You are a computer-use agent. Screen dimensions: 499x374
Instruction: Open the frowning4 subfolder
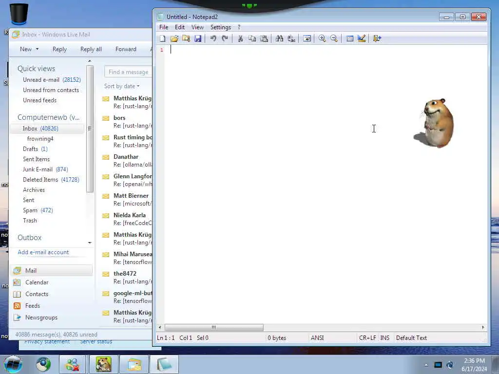pyautogui.click(x=40, y=139)
